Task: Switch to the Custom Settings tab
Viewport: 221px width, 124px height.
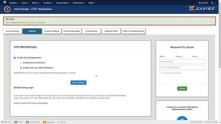Action: (51, 31)
